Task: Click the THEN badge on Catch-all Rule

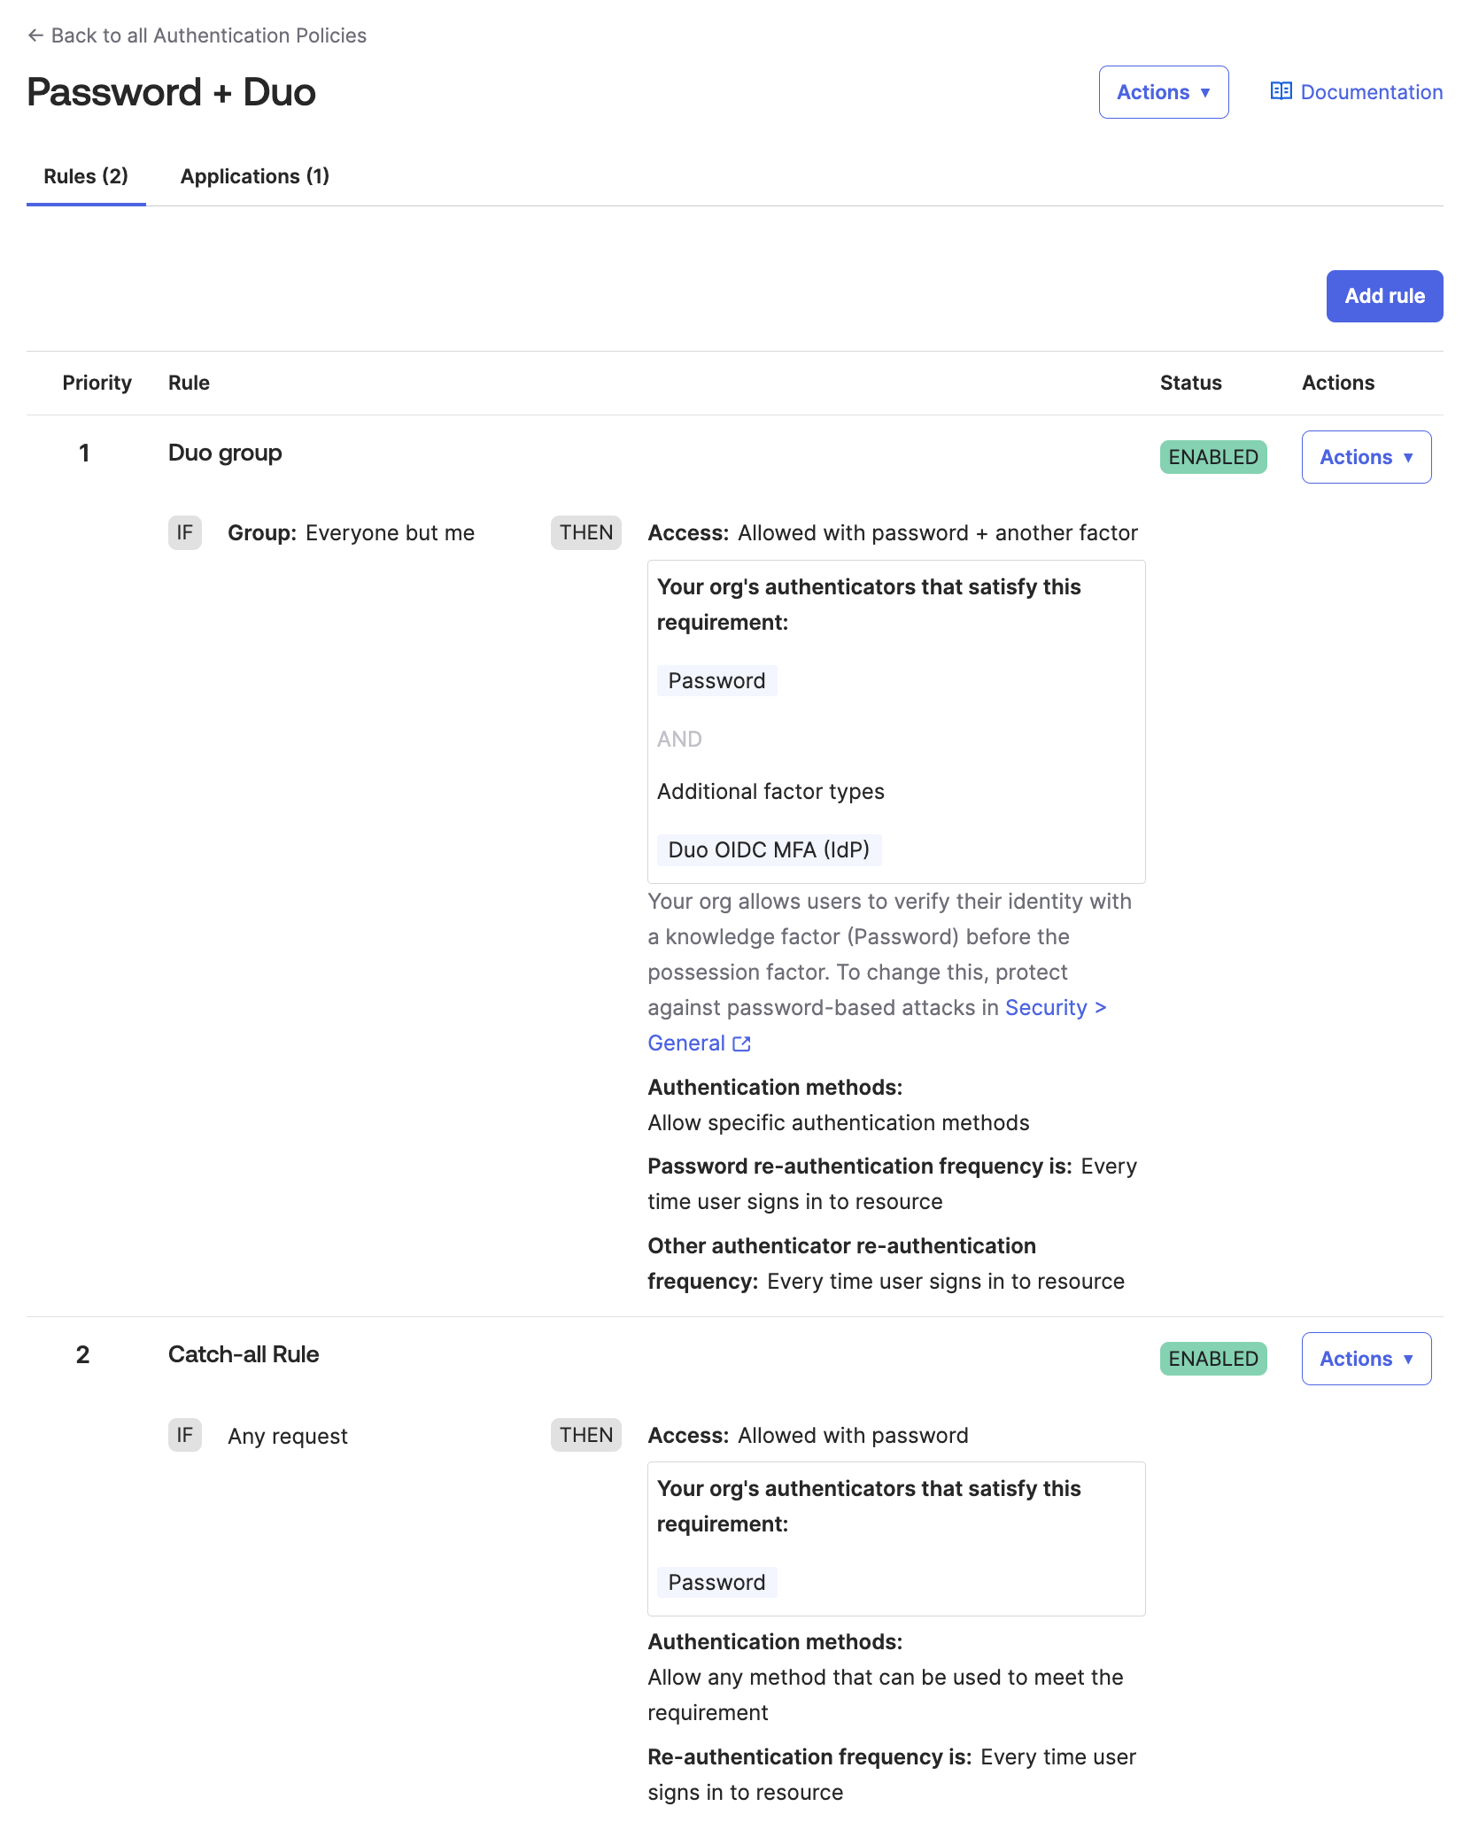Action: (585, 1435)
